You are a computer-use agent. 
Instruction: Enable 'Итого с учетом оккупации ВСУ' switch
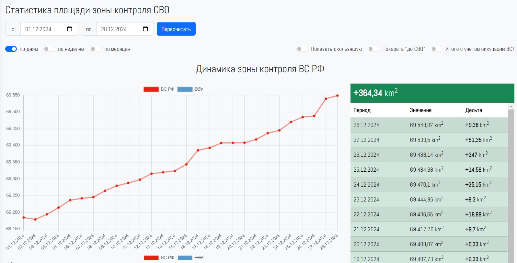(436, 49)
